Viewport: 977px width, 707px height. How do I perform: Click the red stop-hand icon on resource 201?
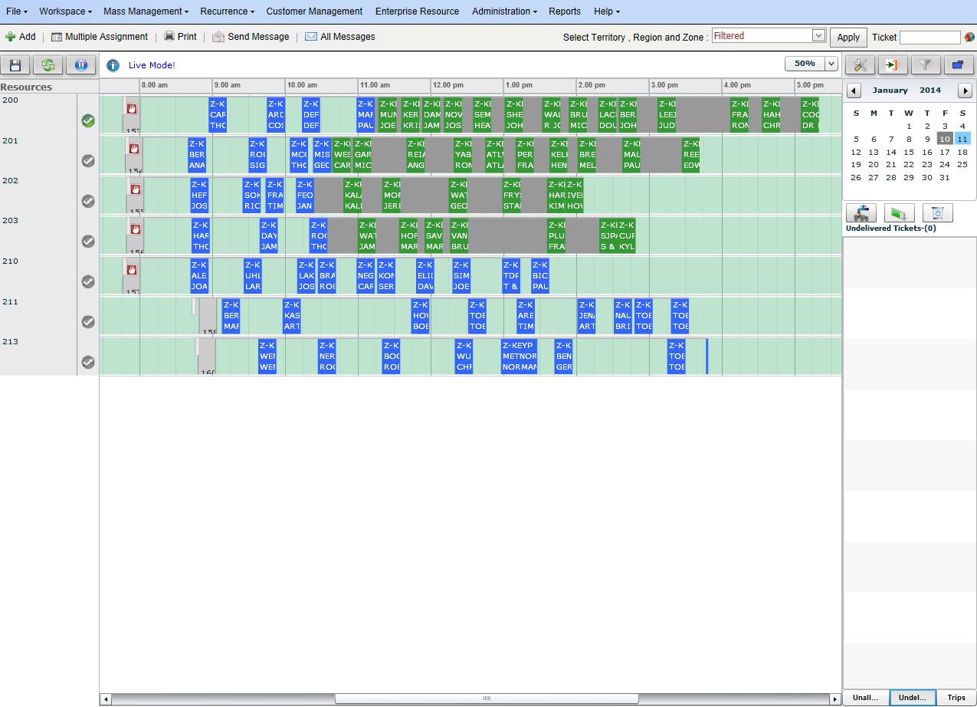[x=134, y=149]
